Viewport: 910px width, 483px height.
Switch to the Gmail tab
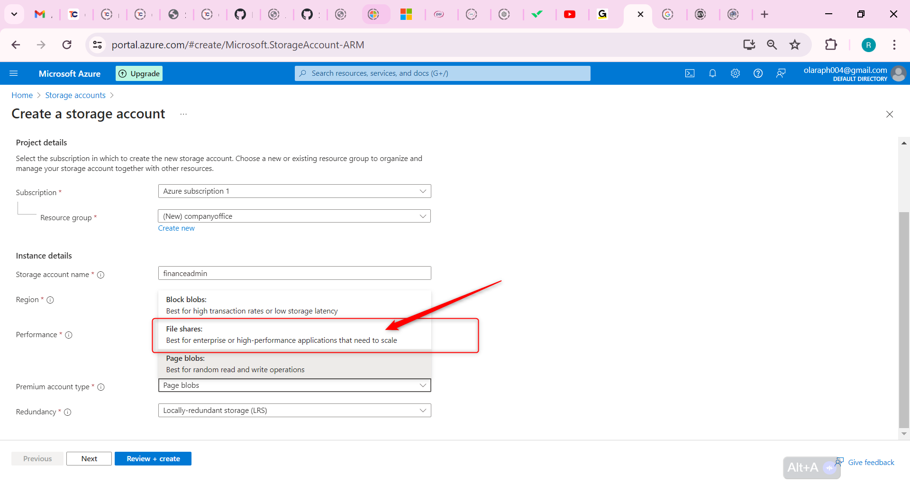pos(40,14)
